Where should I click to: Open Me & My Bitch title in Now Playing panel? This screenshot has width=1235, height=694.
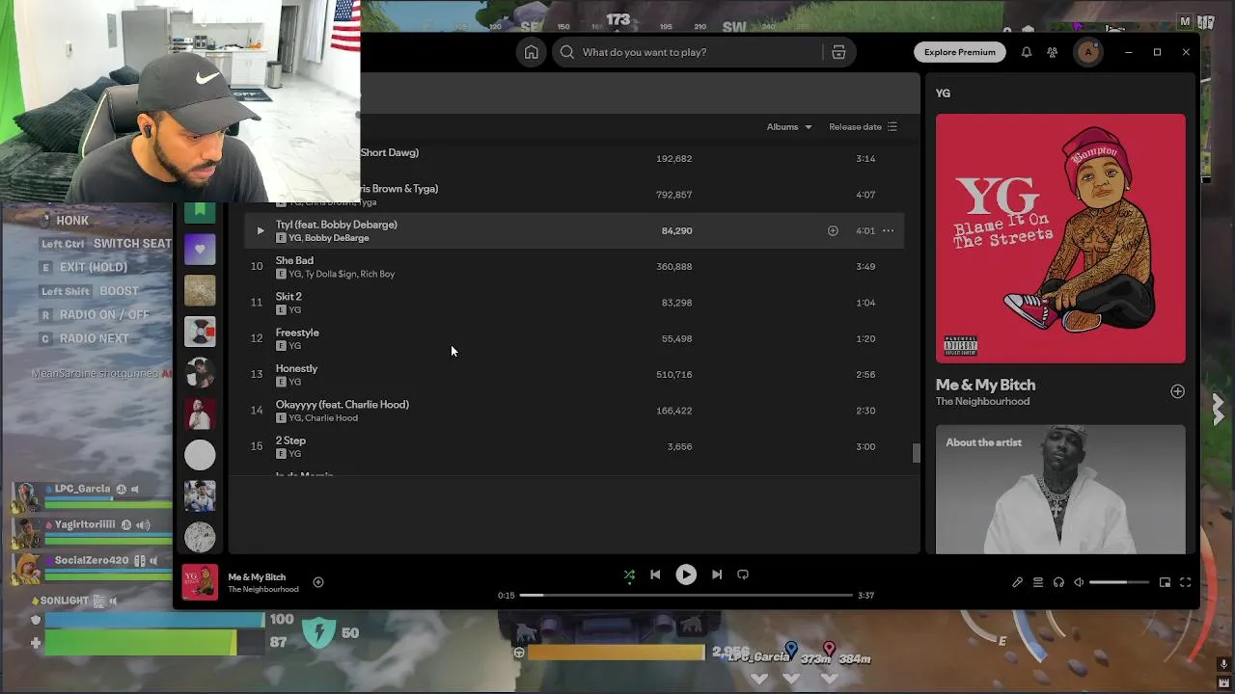(x=985, y=385)
